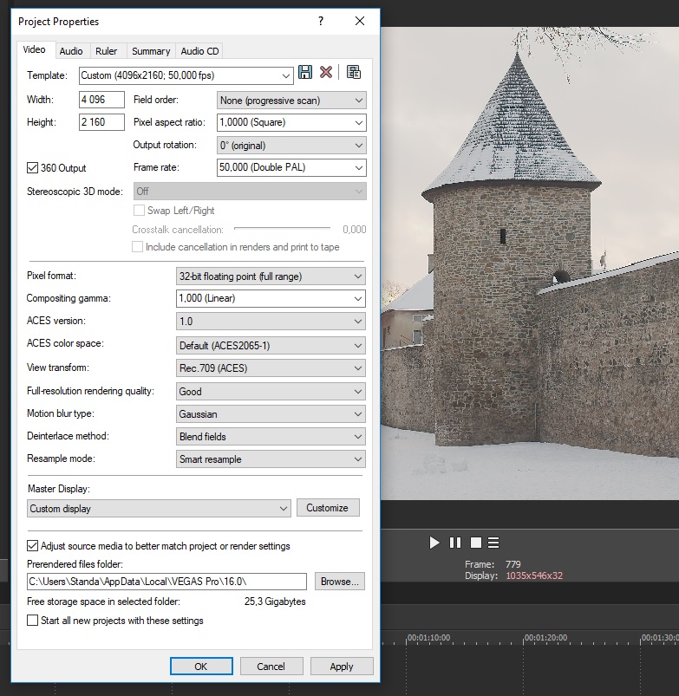Open the Summary tab
The height and width of the screenshot is (696, 679).
[151, 51]
